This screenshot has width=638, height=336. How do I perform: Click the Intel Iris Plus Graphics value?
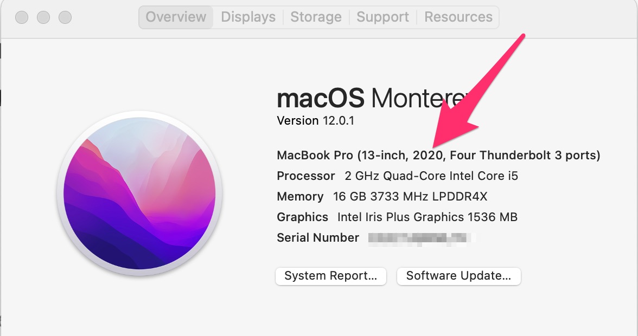click(427, 217)
